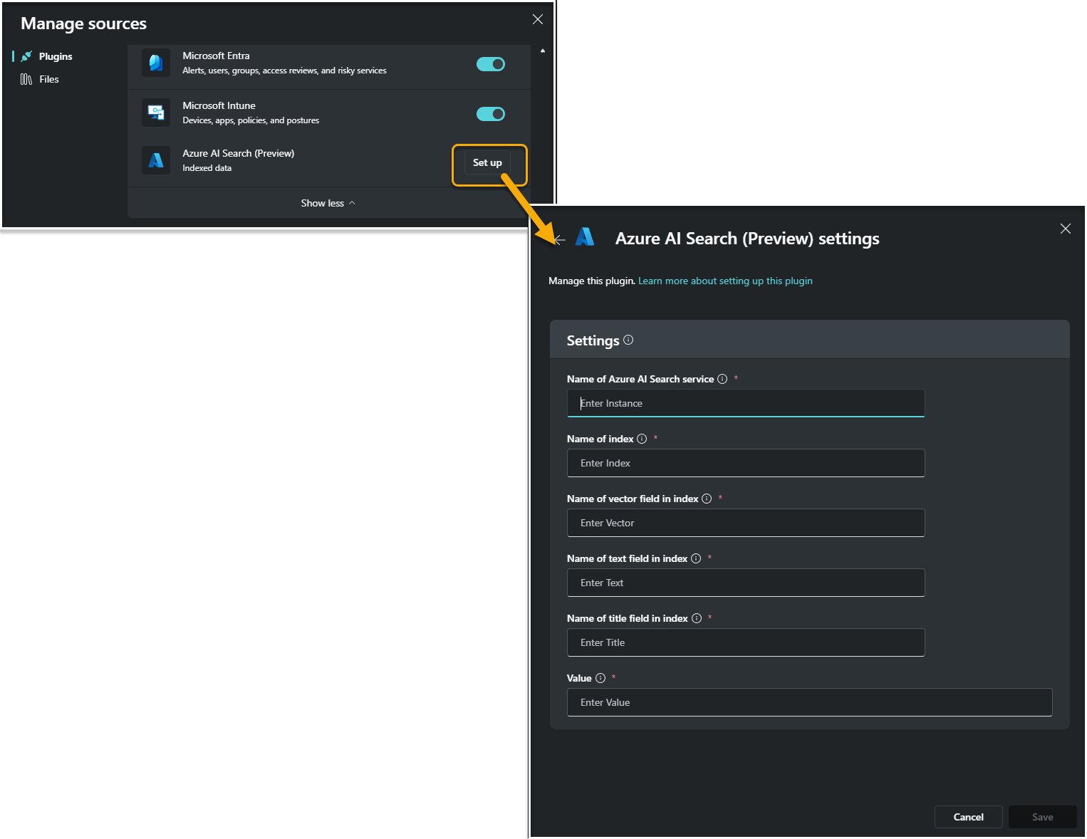Image resolution: width=1087 pixels, height=839 pixels.
Task: Click the Enter Value input field
Action: [x=809, y=702]
